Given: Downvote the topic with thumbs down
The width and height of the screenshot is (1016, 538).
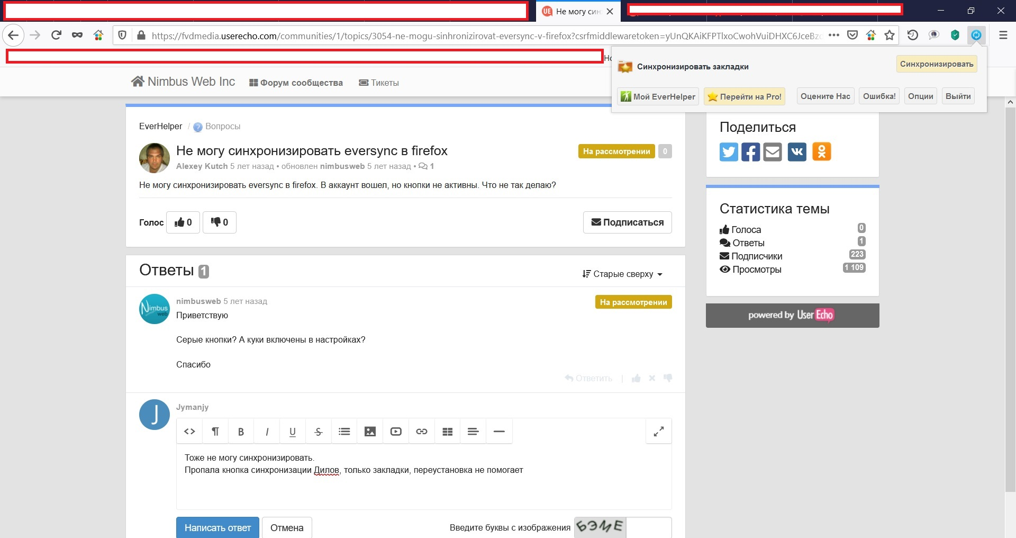Looking at the screenshot, I should click(220, 222).
